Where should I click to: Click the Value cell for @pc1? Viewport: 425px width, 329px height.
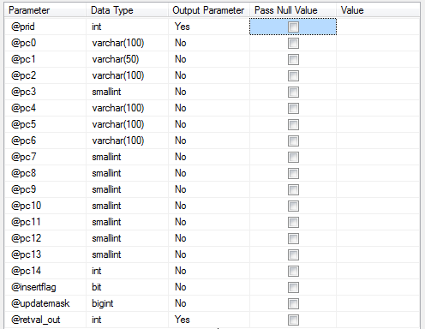click(x=378, y=59)
